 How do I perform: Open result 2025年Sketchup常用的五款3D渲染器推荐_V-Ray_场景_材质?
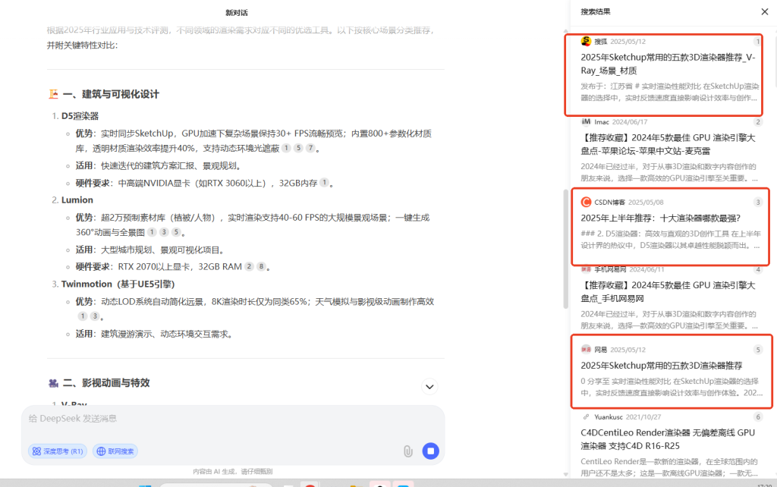(668, 64)
